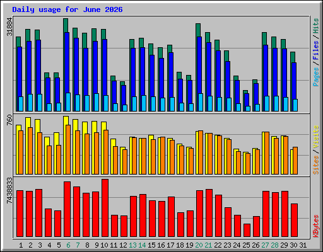Screen dimensions: 323x252
Task: Click green weekend day label "20"
Action: 199,245
